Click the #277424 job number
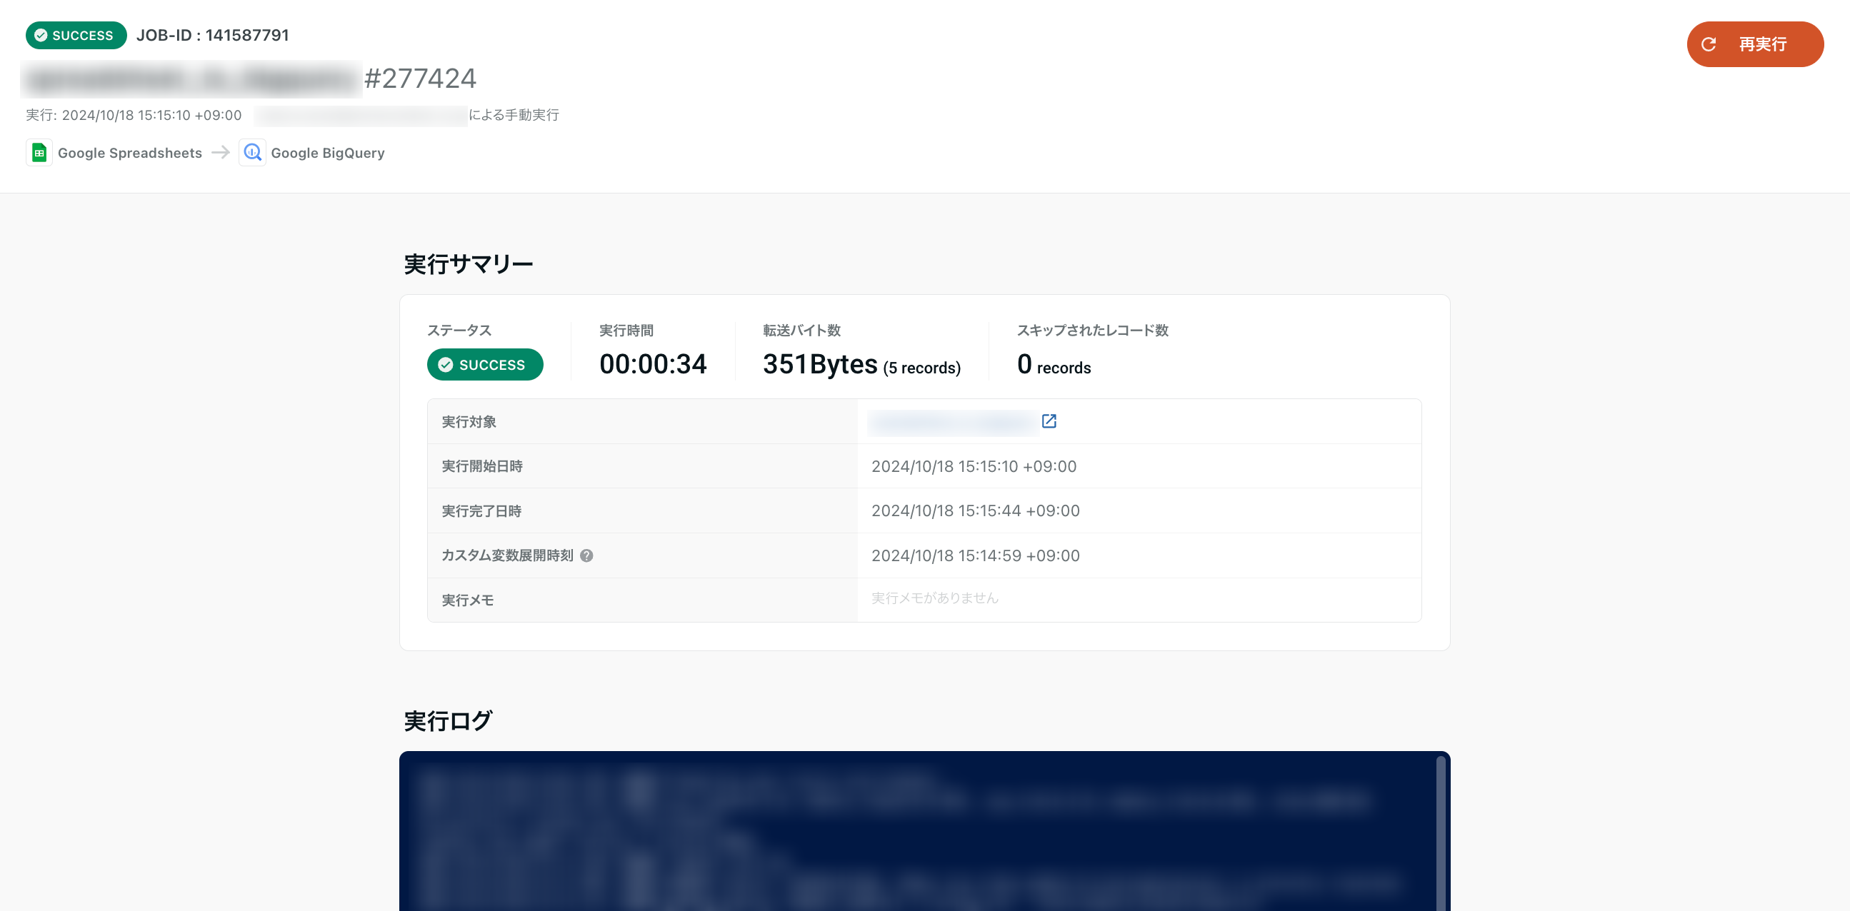Image resolution: width=1850 pixels, height=911 pixels. tap(420, 79)
